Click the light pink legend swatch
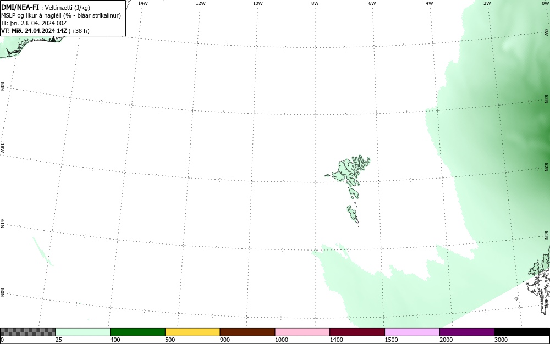Screen dimensions: 550x344 (302, 332)
